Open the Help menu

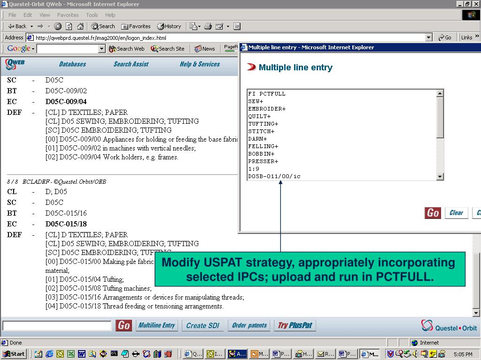pos(110,15)
